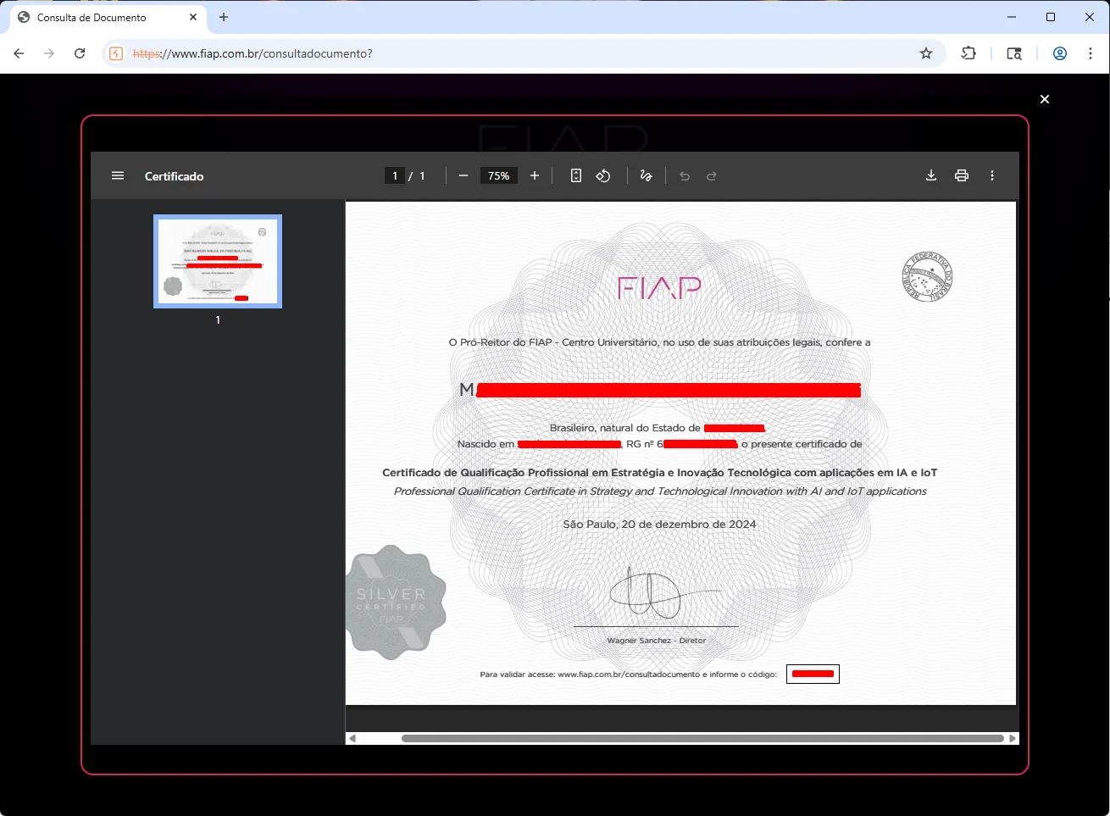Go back in browser history

point(19,53)
